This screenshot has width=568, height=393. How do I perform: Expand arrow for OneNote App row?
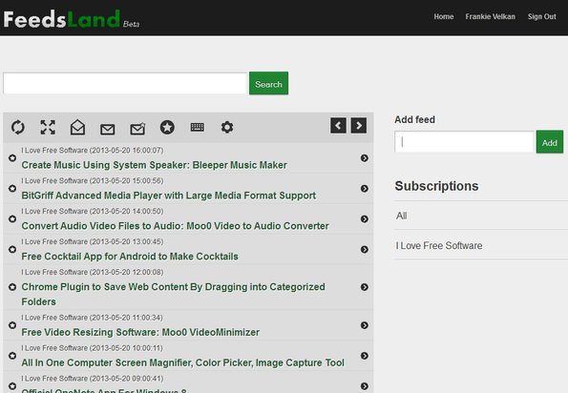(x=365, y=386)
